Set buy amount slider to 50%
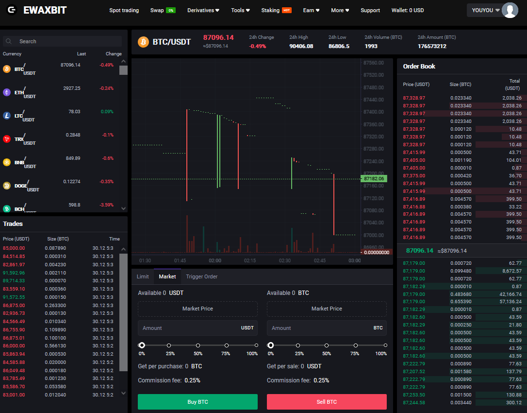Screen dimensions: 527x413 [x=198, y=345]
